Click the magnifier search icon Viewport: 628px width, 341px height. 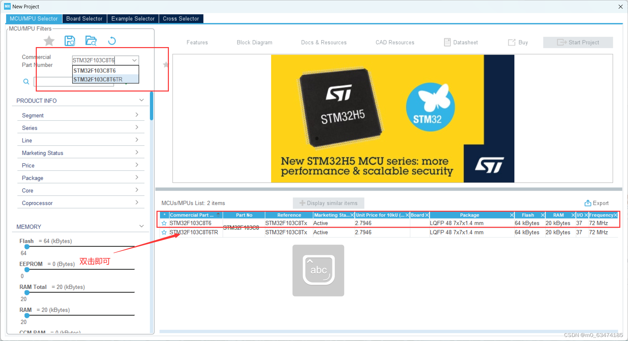(26, 81)
